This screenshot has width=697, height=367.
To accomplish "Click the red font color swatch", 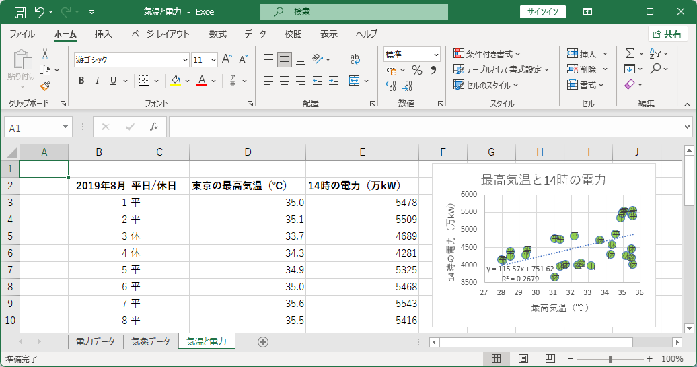I will click(x=202, y=81).
